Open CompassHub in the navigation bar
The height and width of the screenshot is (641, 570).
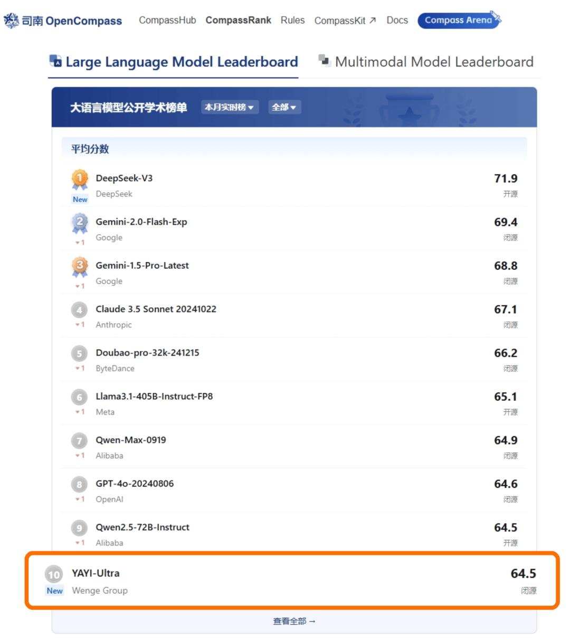[167, 20]
